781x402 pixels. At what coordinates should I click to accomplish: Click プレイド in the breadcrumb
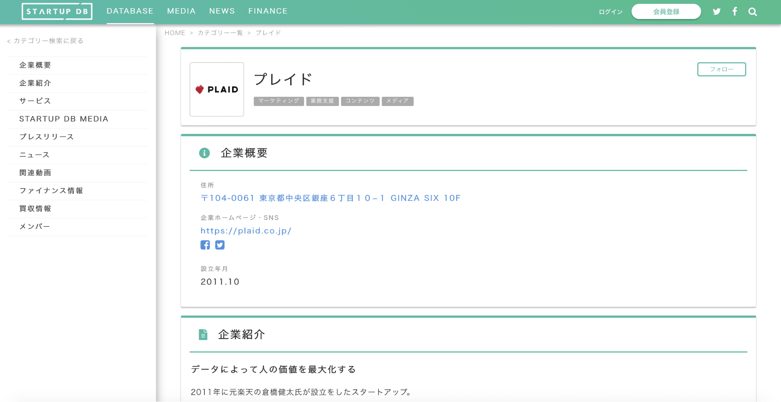point(268,33)
